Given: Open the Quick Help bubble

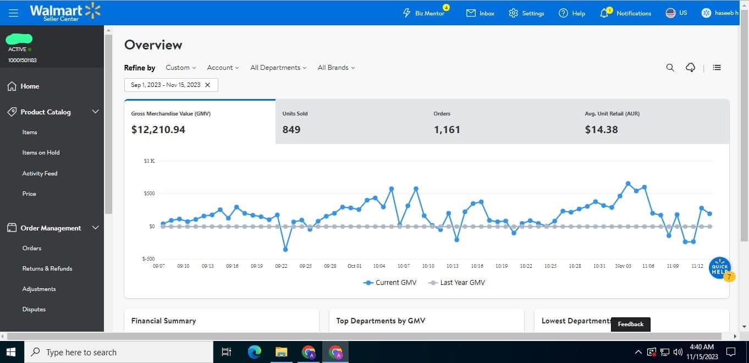Looking at the screenshot, I should coord(720,268).
